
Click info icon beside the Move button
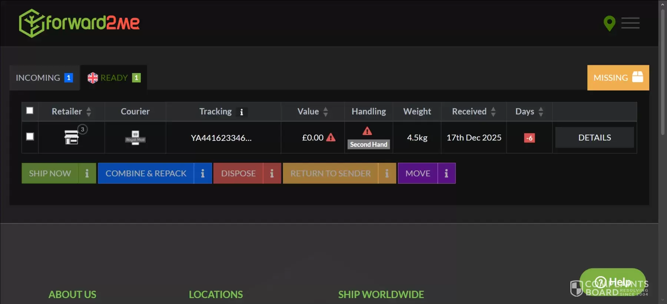tap(447, 174)
